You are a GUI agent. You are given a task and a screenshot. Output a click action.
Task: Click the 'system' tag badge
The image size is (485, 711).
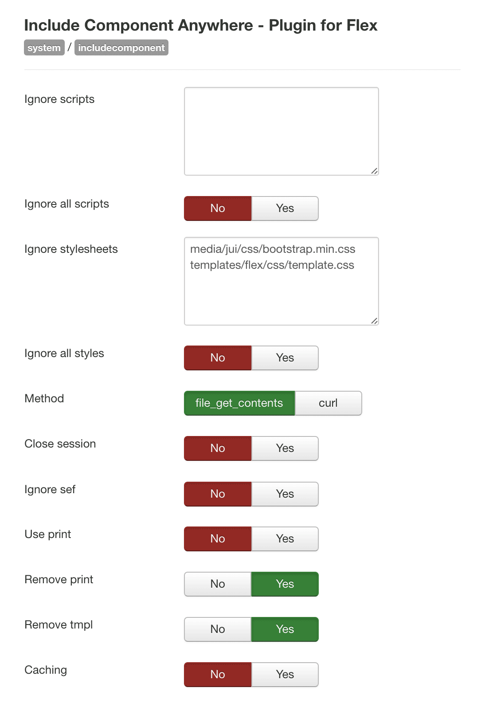[x=43, y=47]
